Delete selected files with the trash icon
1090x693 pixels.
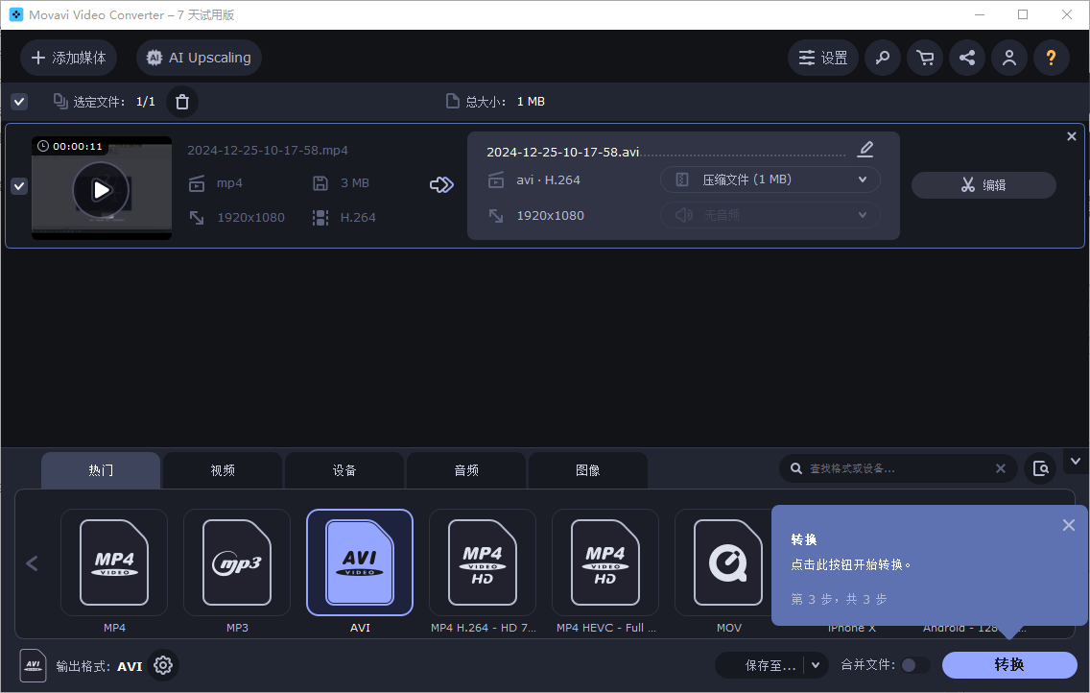click(x=181, y=101)
